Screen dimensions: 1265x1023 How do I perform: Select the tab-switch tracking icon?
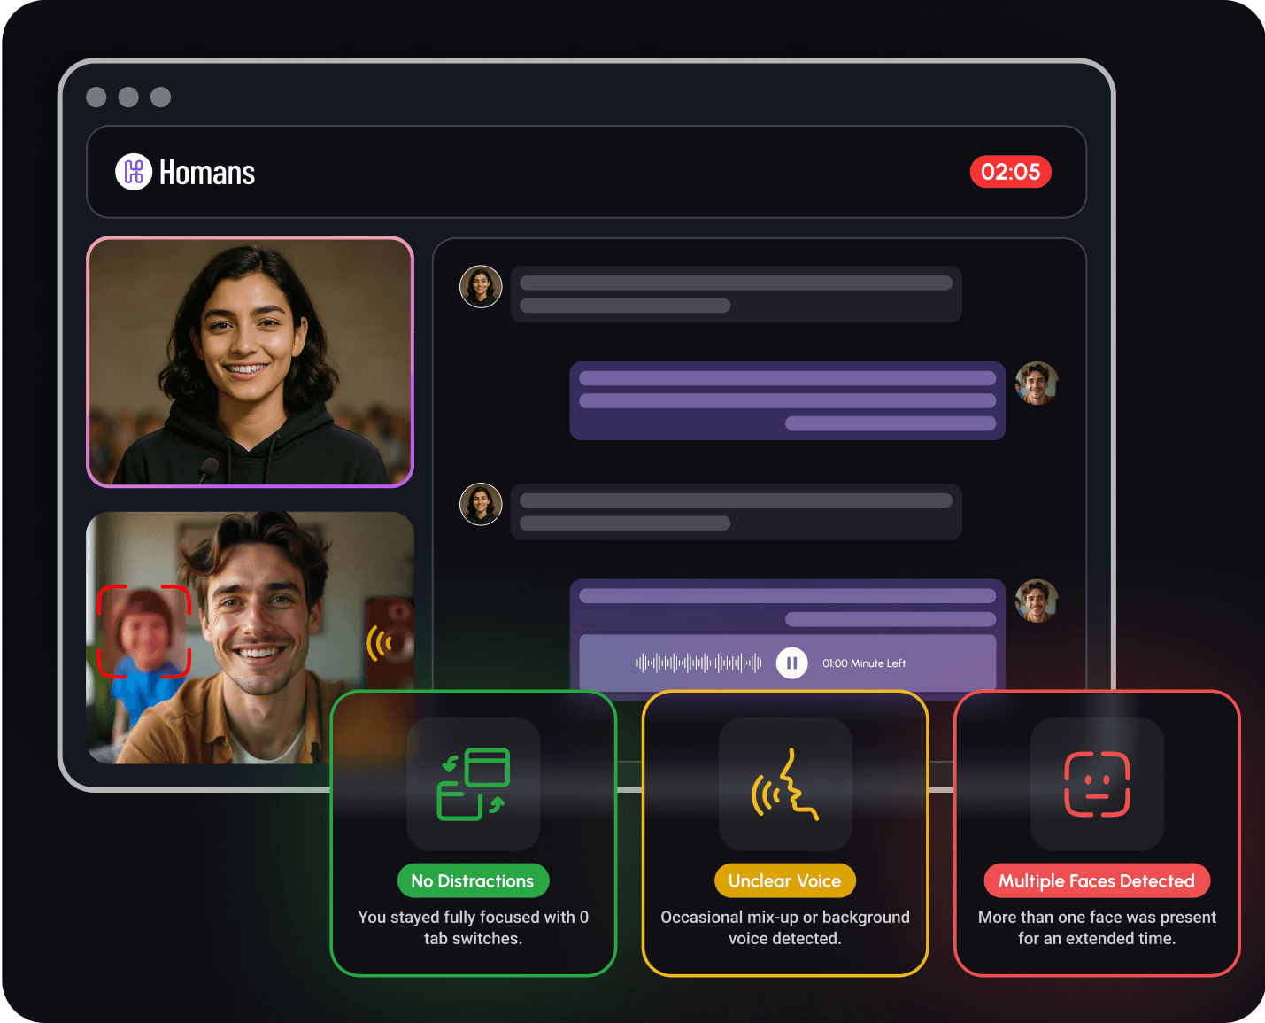[x=473, y=785]
